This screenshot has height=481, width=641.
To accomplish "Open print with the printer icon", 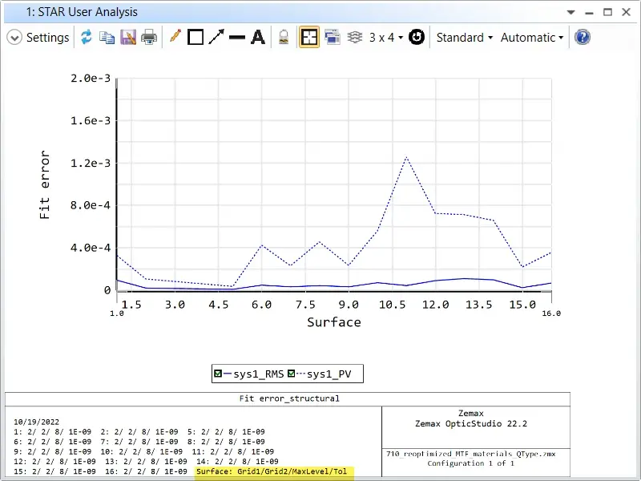I will 149,38.
